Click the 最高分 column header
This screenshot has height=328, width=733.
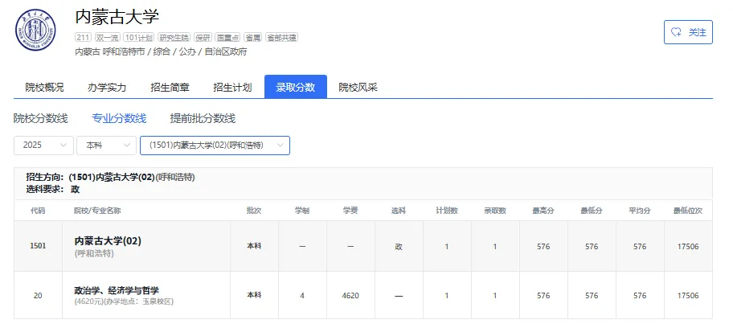[543, 211]
